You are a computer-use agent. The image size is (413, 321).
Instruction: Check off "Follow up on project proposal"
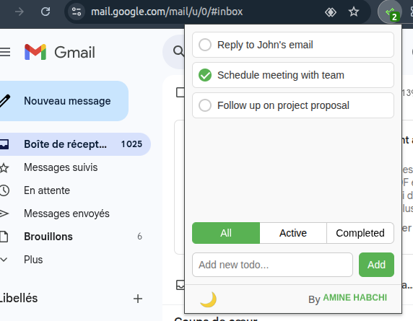(205, 105)
